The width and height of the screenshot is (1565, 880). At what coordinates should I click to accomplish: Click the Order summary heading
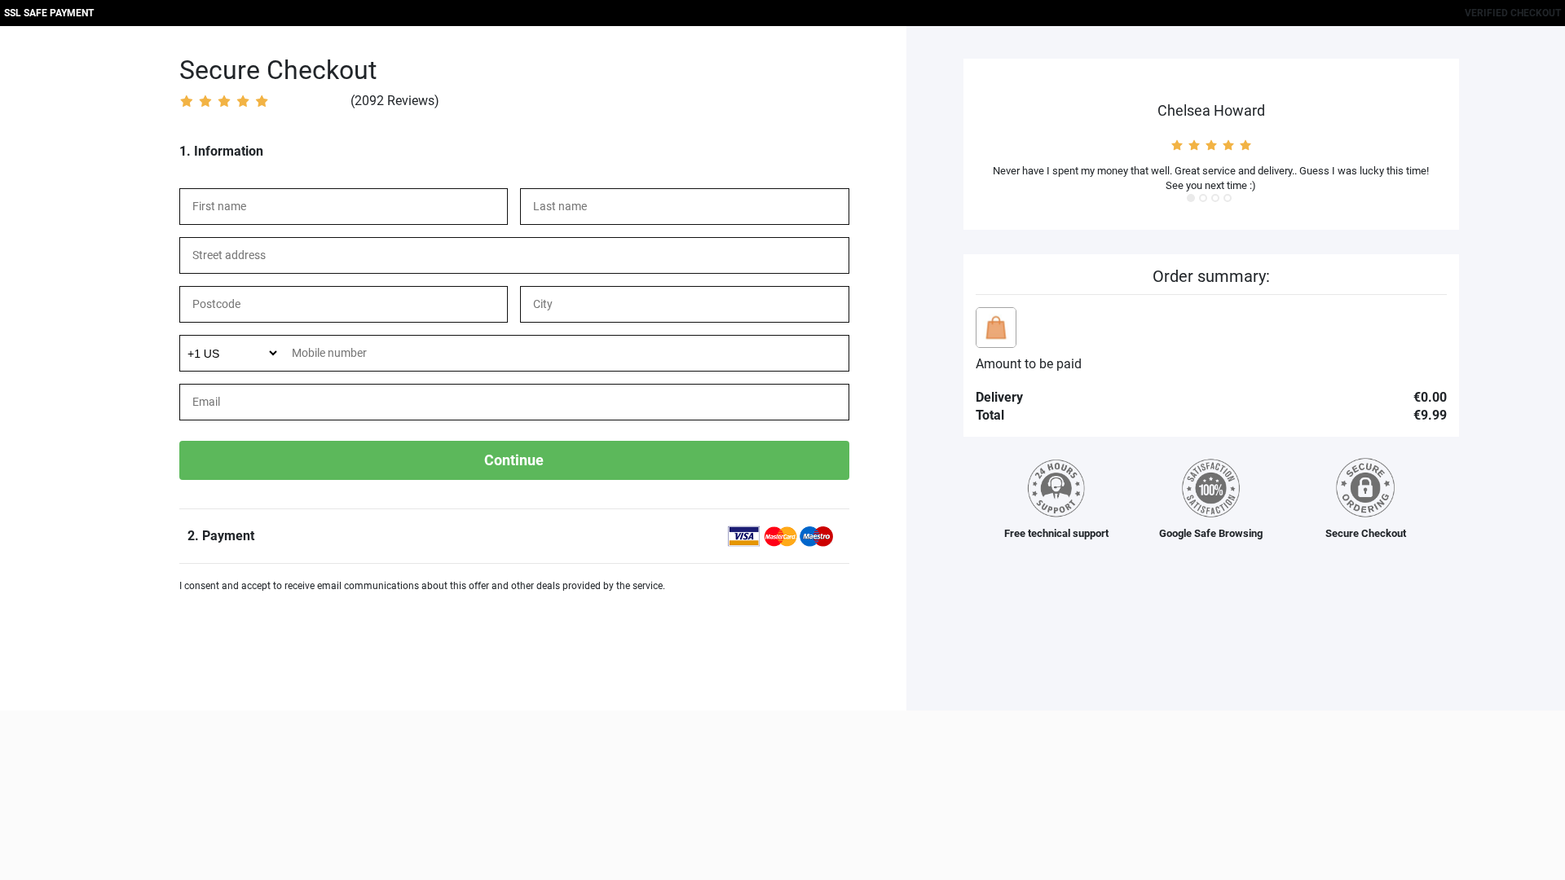1211,276
